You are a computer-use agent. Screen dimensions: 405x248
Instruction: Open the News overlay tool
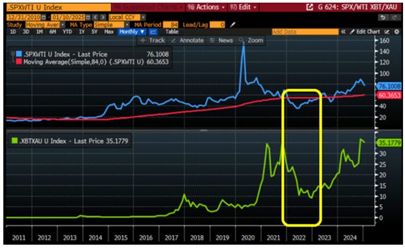(221, 40)
